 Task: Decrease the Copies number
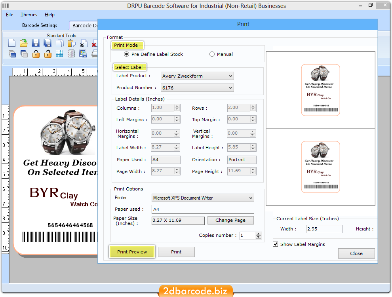(259, 237)
